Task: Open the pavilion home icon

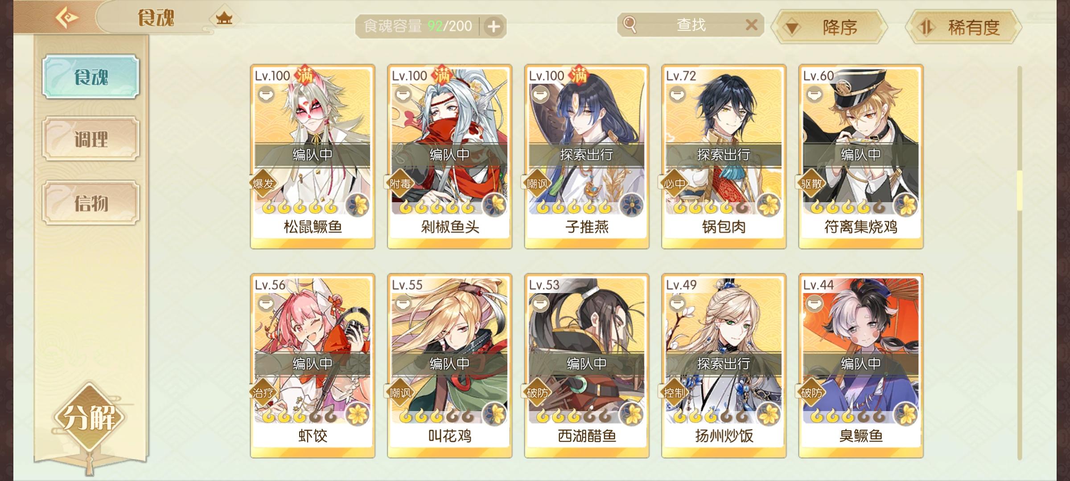Action: click(224, 18)
